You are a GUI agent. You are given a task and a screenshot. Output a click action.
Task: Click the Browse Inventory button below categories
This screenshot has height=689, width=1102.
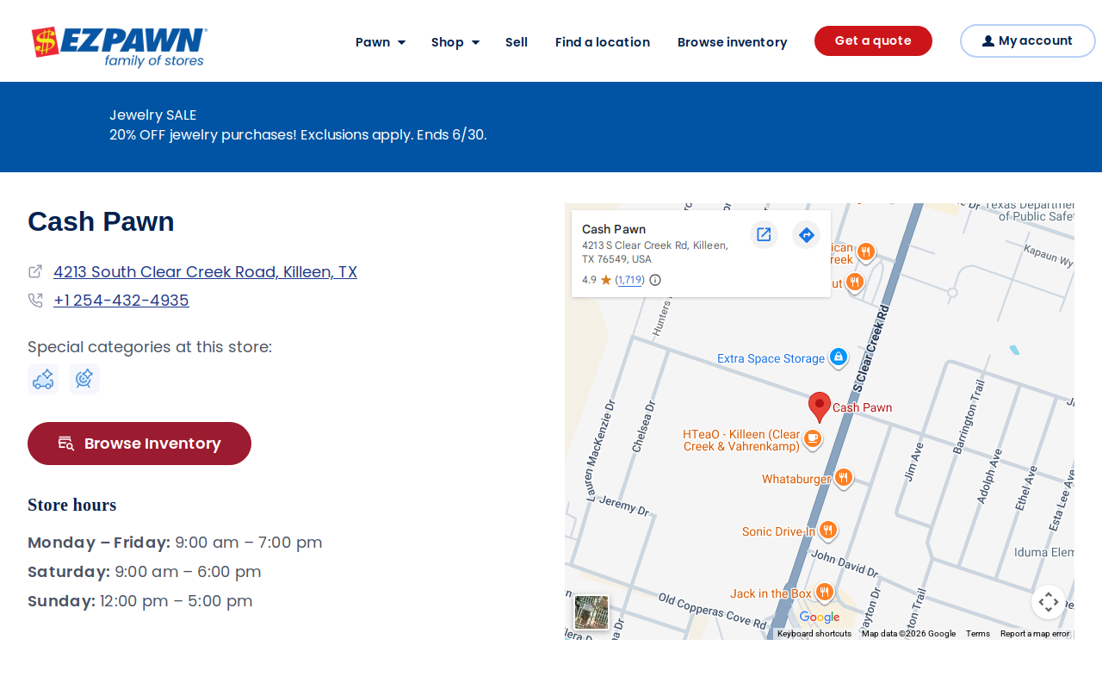tap(139, 444)
